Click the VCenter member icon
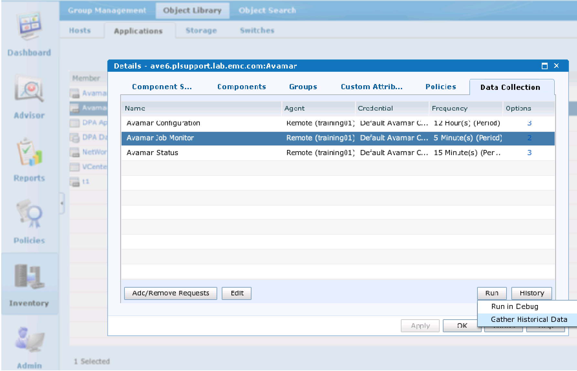The image size is (577, 371). [74, 167]
